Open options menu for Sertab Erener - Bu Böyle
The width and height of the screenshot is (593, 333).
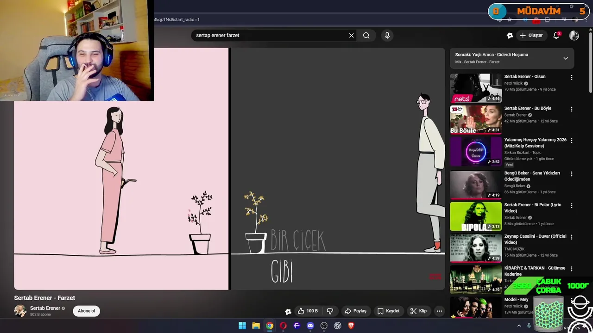point(571,109)
